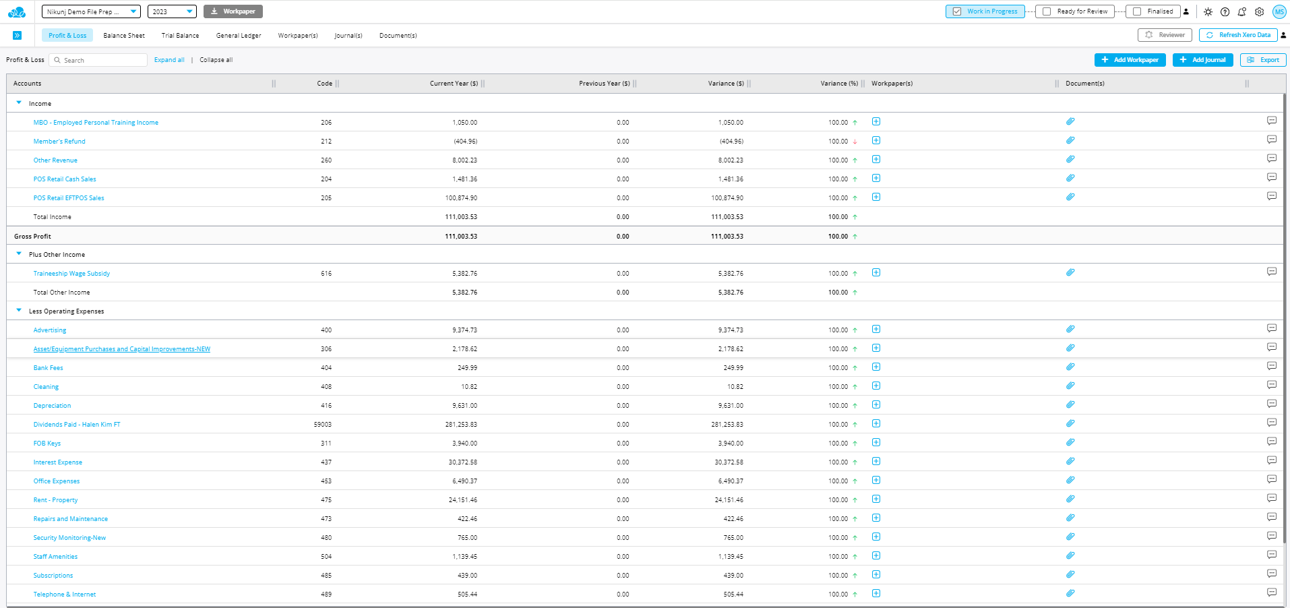Viewport: 1290px width, 608px height.
Task: Collapse the Less Operating Expenses section
Action: 19,311
